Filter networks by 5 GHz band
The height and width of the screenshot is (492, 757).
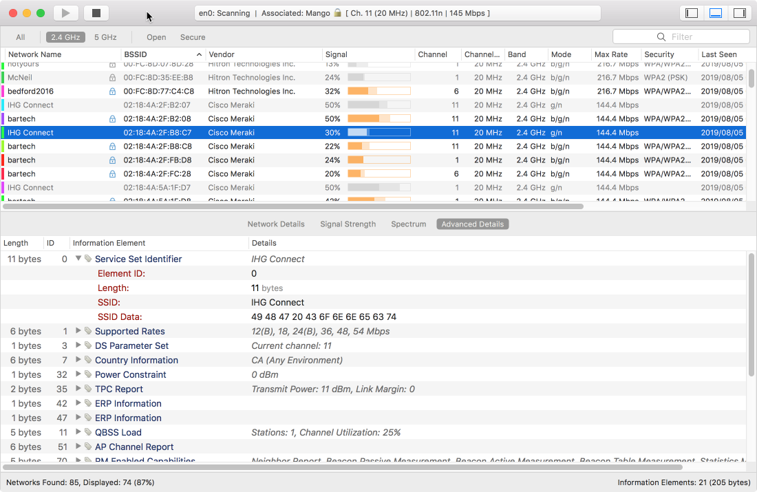coord(105,37)
